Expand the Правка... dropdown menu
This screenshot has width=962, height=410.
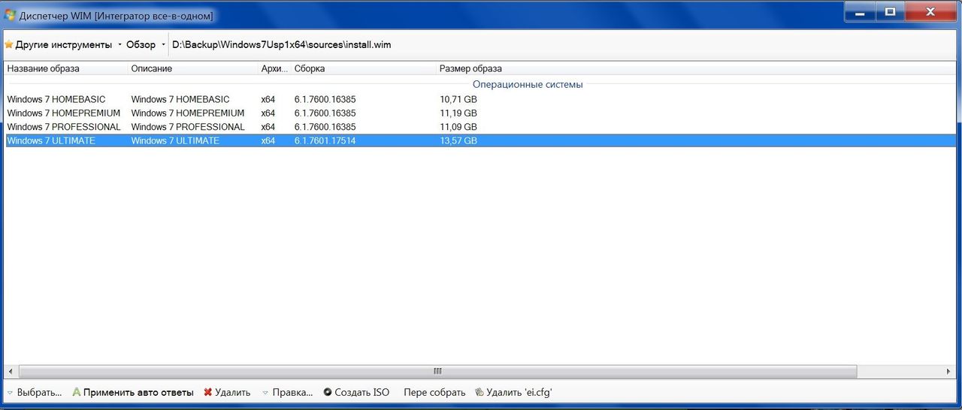pyautogui.click(x=287, y=393)
